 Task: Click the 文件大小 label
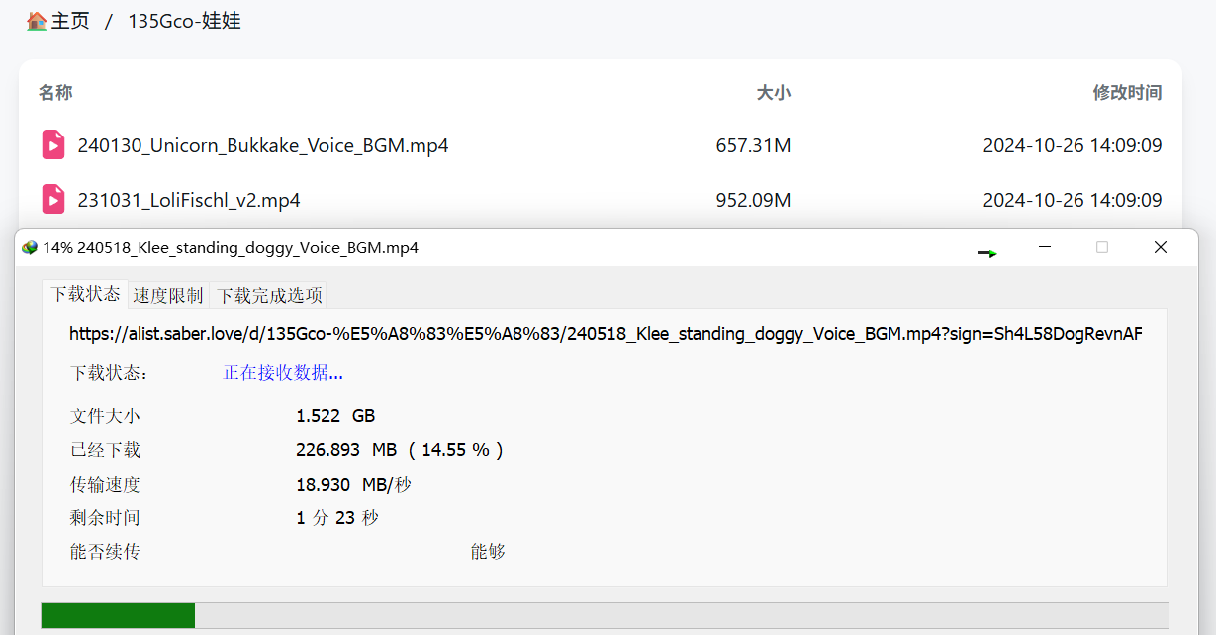pos(105,416)
